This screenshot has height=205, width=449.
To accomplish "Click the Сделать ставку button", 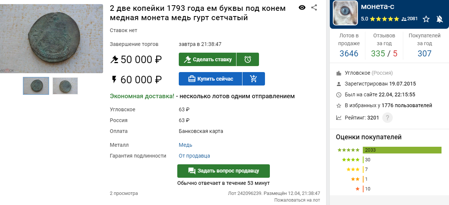I will (x=207, y=59).
